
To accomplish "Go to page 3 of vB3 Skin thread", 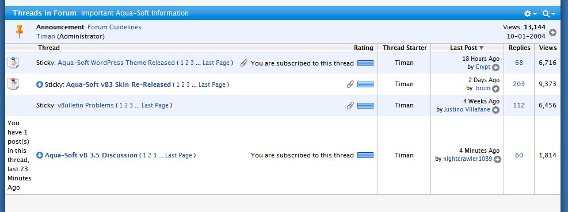I will (188, 84).
